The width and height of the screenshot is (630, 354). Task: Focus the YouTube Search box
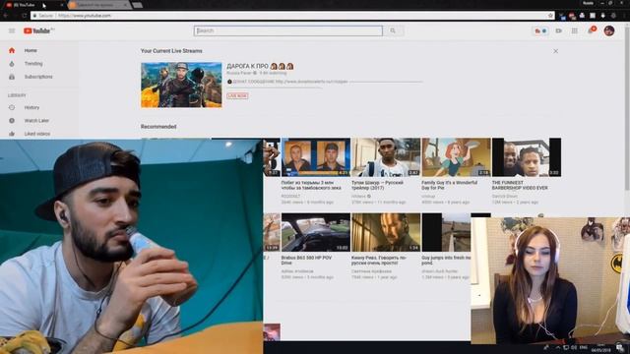[x=288, y=30]
